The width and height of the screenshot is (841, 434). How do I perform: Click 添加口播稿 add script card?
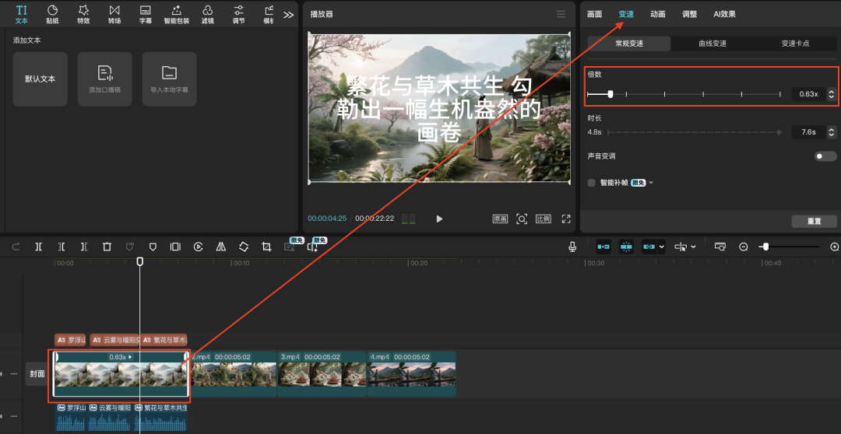(x=104, y=79)
